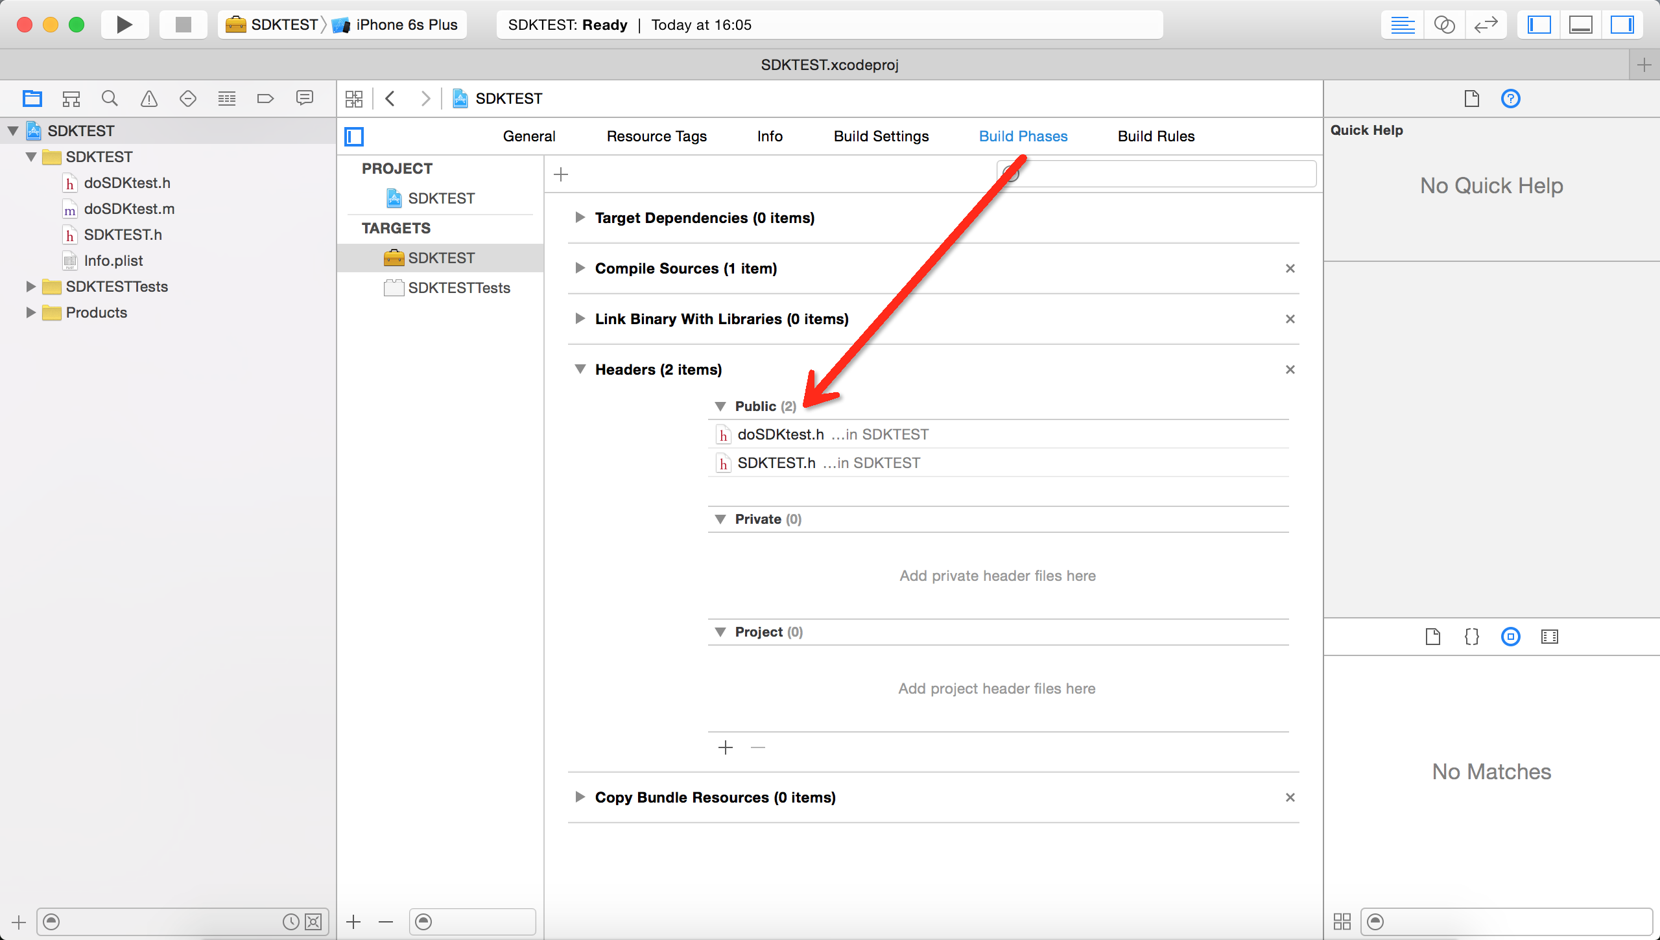
Task: Show the Media library
Action: 1550,637
